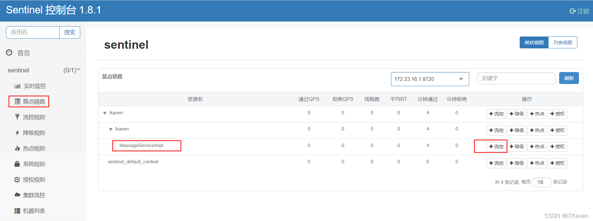
Task: Go to 首页 home page
Action: (23, 53)
